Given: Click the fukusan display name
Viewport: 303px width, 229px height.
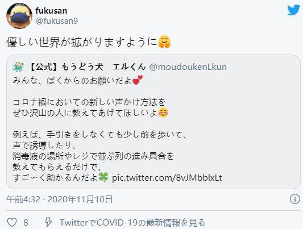Looking at the screenshot, I should pyautogui.click(x=51, y=11).
